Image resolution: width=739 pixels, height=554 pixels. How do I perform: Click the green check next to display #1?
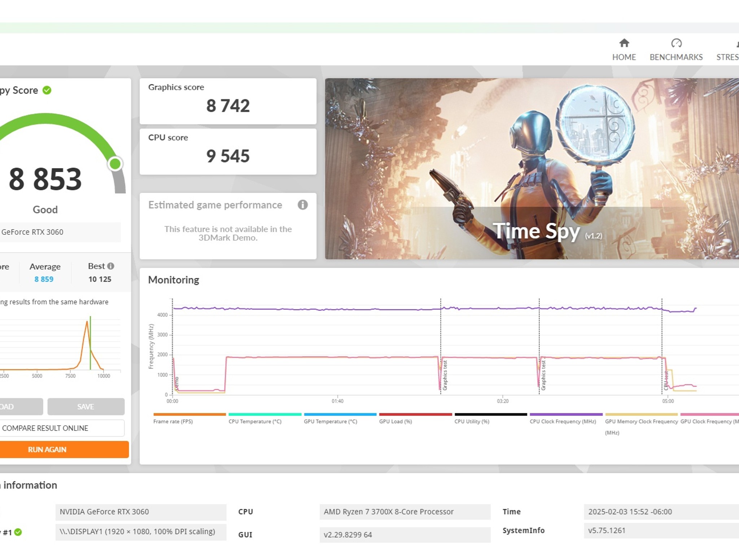pyautogui.click(x=18, y=532)
